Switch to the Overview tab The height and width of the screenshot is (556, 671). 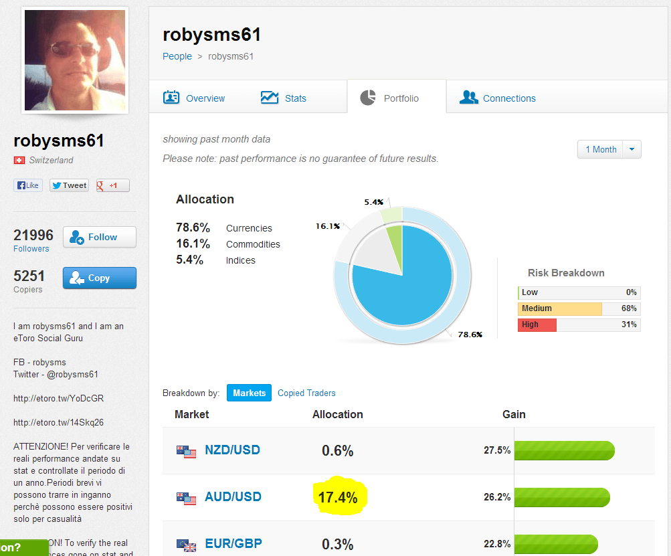[193, 97]
